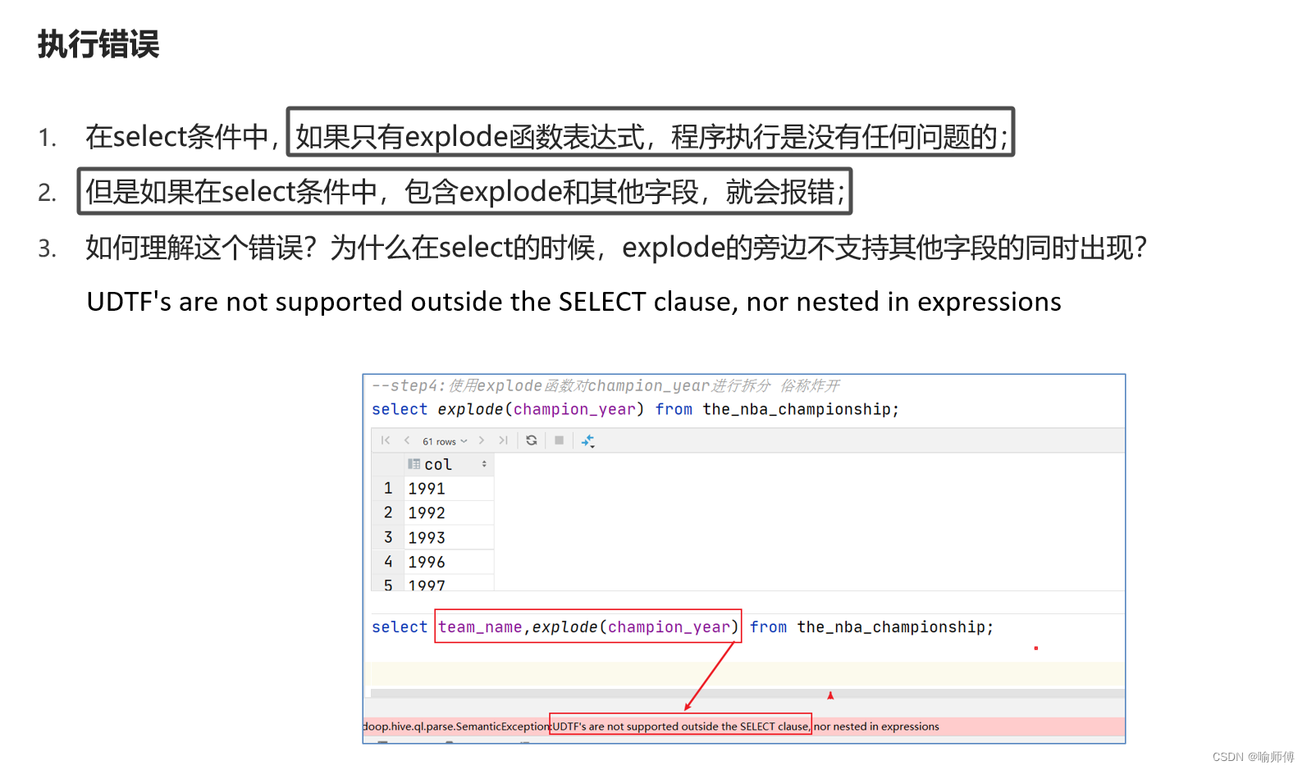Select the cell with value 1992

pos(449,513)
